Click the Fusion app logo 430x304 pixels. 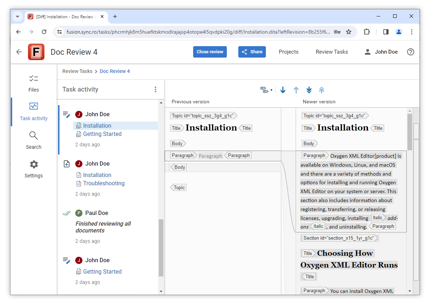pos(36,52)
